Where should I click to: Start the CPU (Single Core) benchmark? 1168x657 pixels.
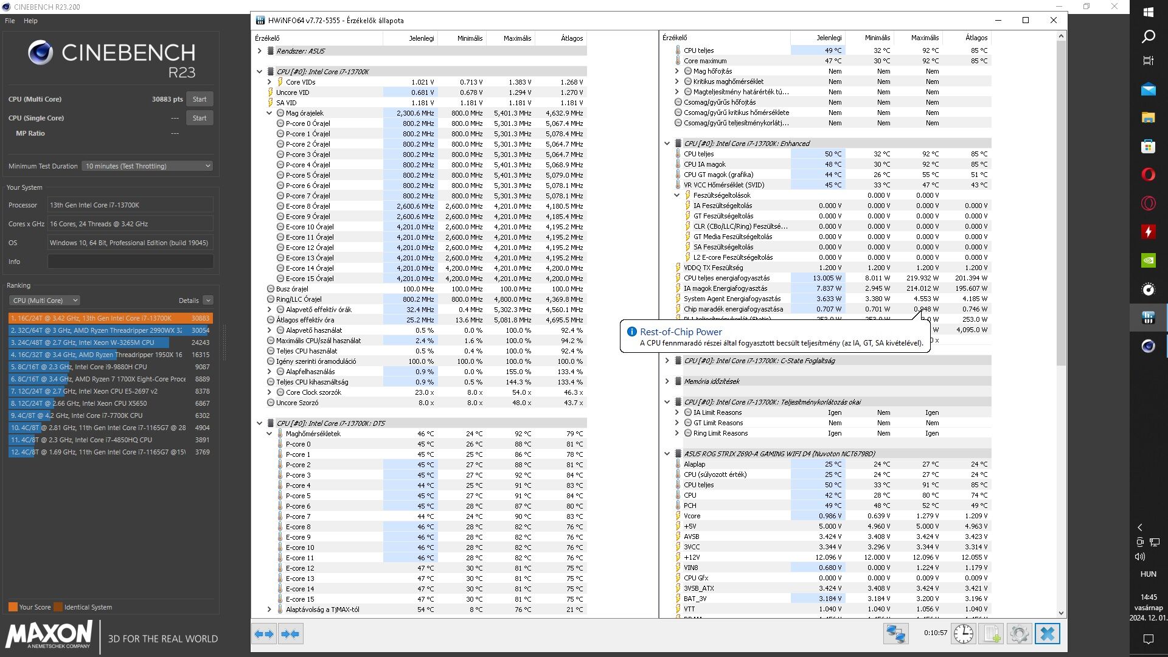pyautogui.click(x=200, y=118)
